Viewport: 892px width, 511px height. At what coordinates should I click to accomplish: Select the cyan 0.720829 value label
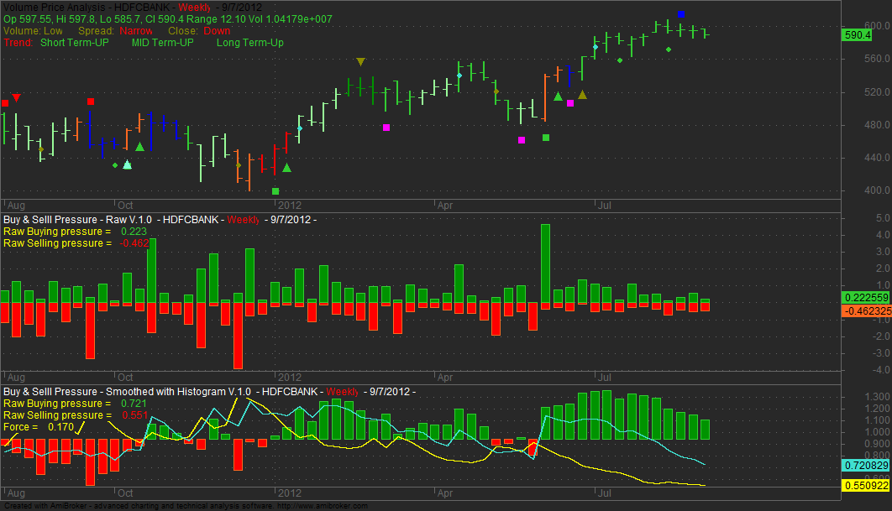(x=866, y=466)
